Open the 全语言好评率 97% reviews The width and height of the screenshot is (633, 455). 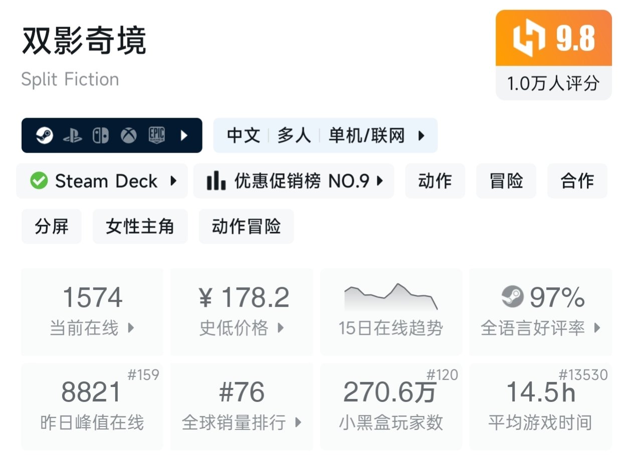click(540, 311)
